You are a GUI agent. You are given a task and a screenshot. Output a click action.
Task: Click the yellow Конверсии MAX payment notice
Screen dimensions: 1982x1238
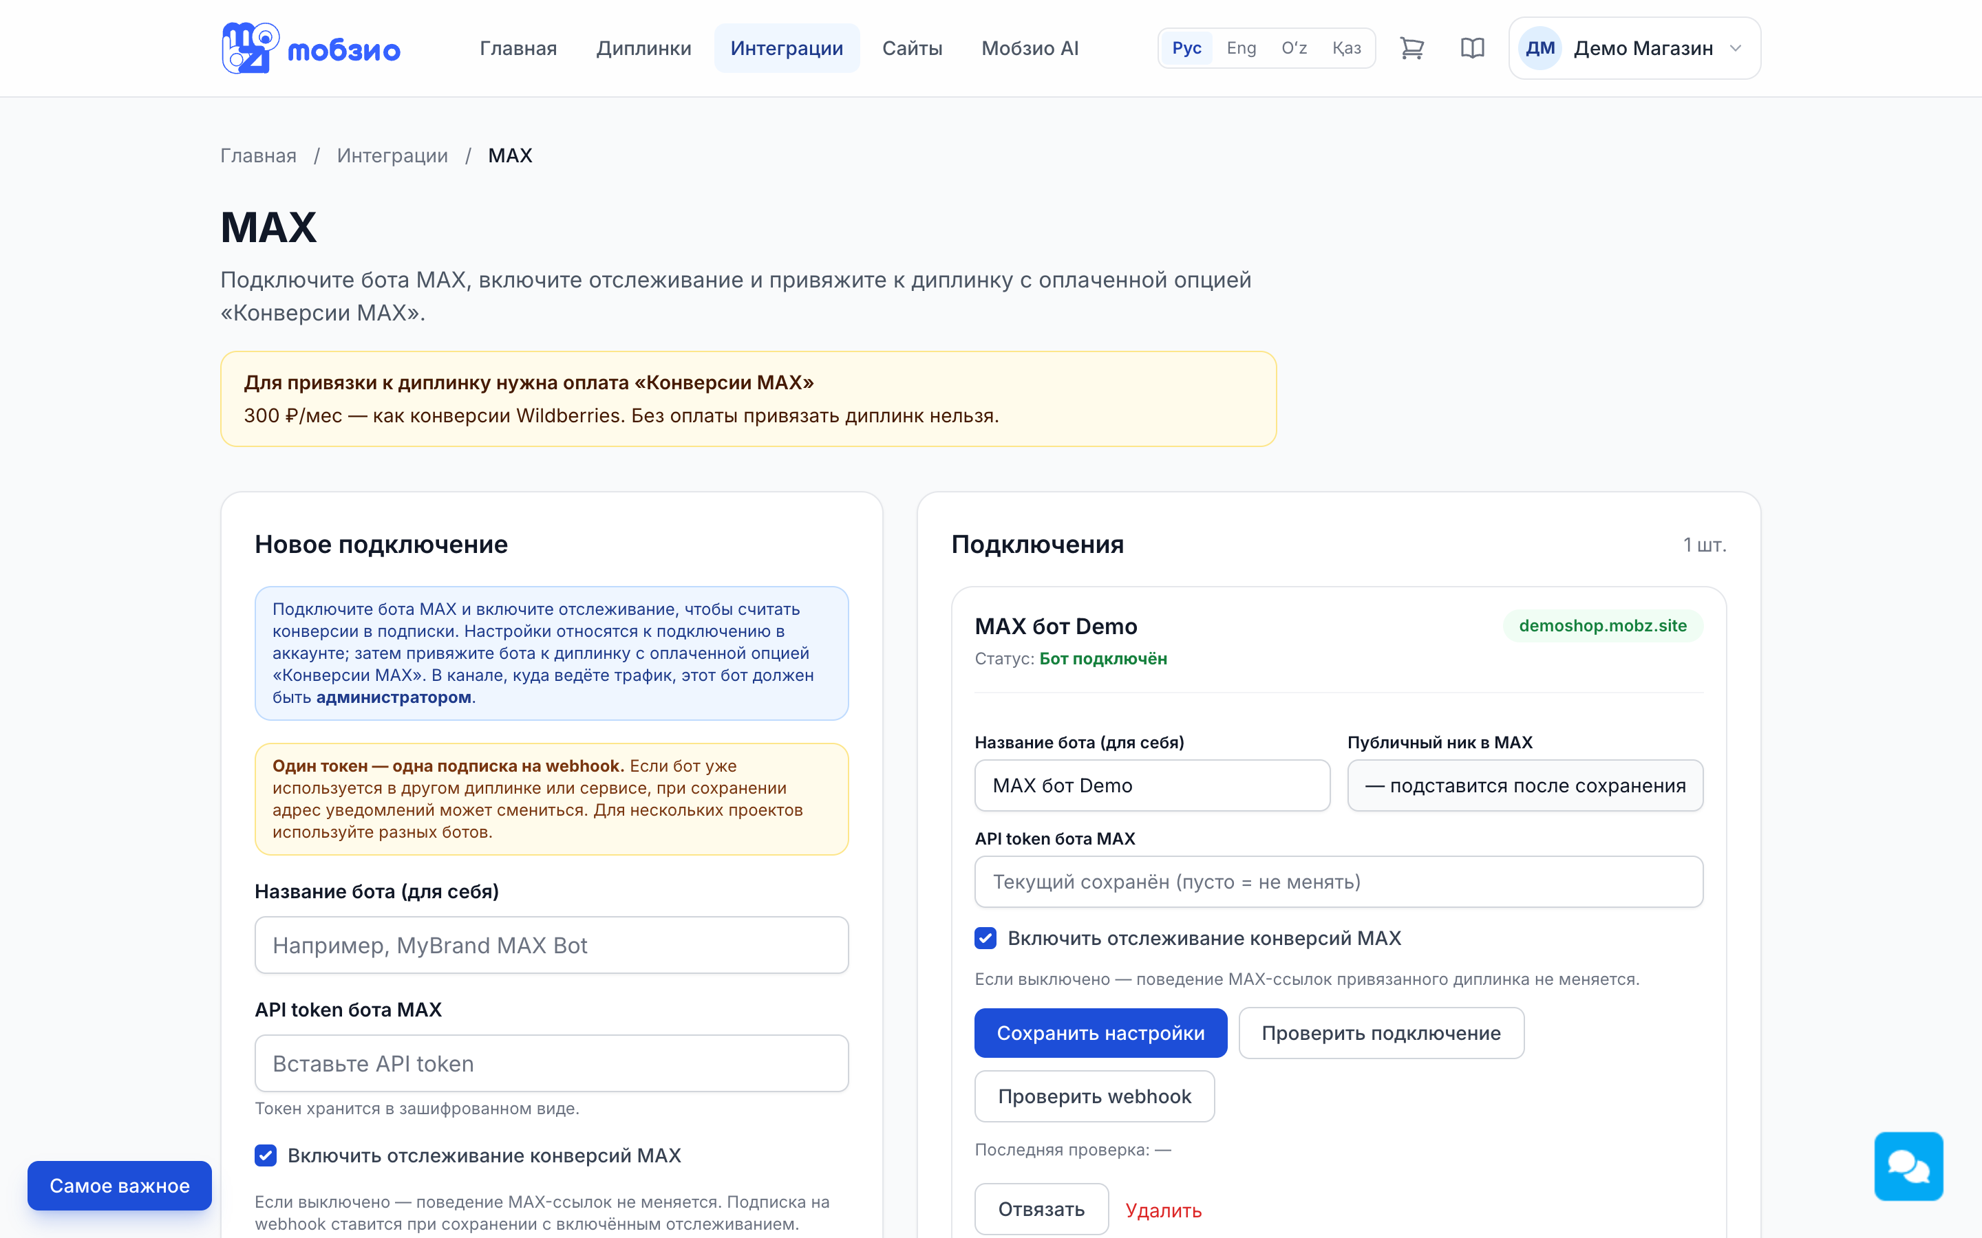[748, 399]
